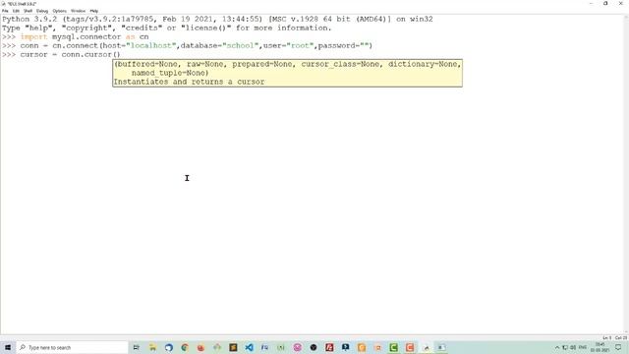Open the File menu in IDLE
Viewport: 629px width, 354px height.
(5, 11)
